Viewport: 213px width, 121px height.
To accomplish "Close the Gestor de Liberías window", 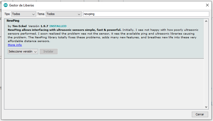I will (x=207, y=5).
